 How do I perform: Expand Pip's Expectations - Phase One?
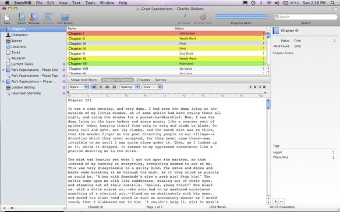pyautogui.click(x=3, y=70)
